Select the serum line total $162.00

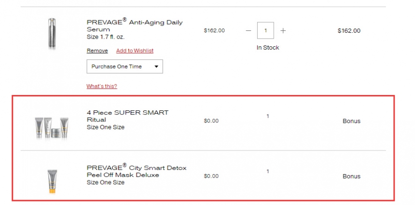click(x=349, y=31)
